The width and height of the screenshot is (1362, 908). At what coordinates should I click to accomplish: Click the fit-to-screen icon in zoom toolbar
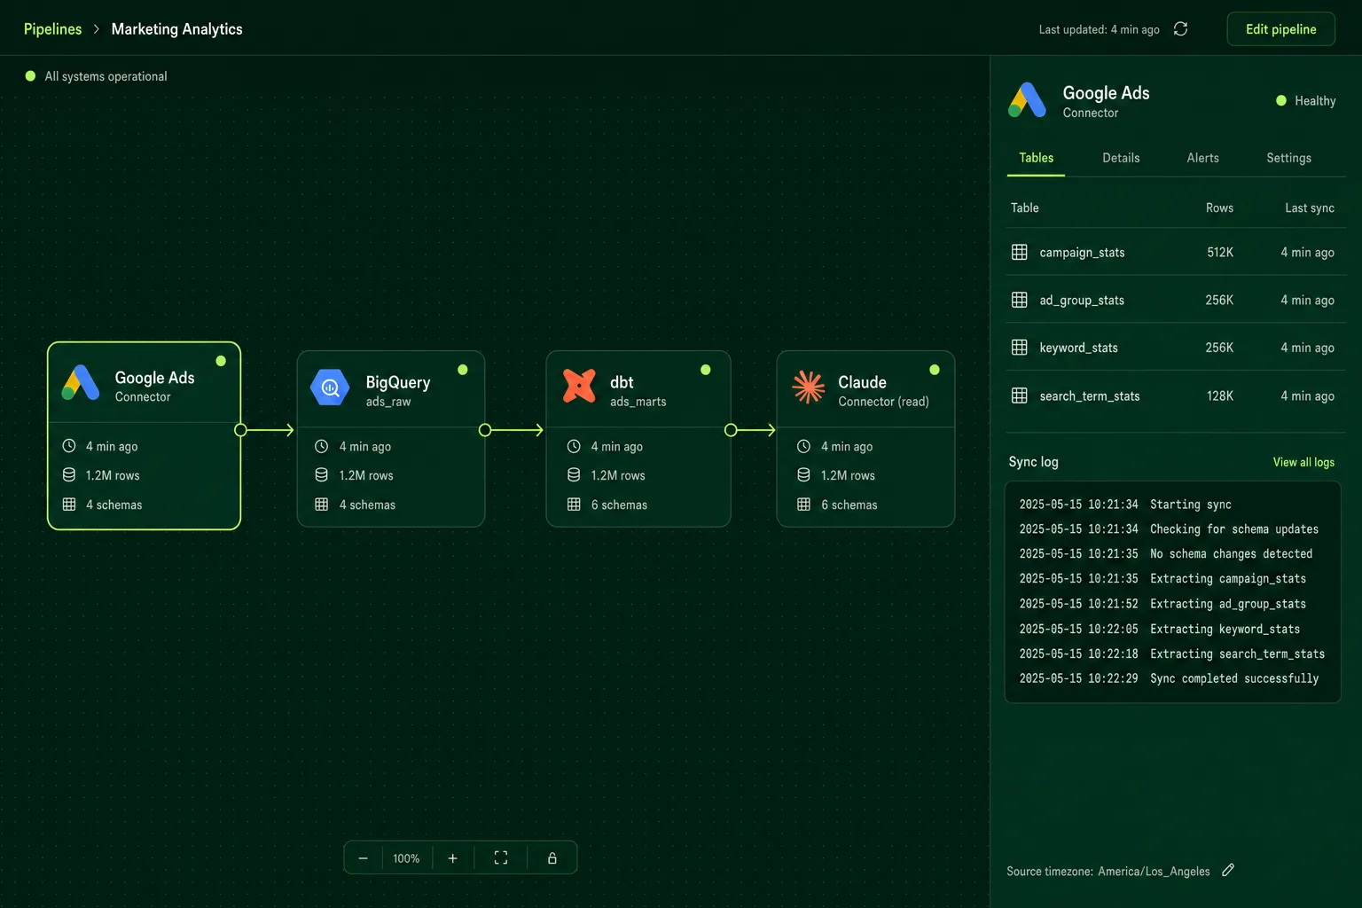pos(501,858)
